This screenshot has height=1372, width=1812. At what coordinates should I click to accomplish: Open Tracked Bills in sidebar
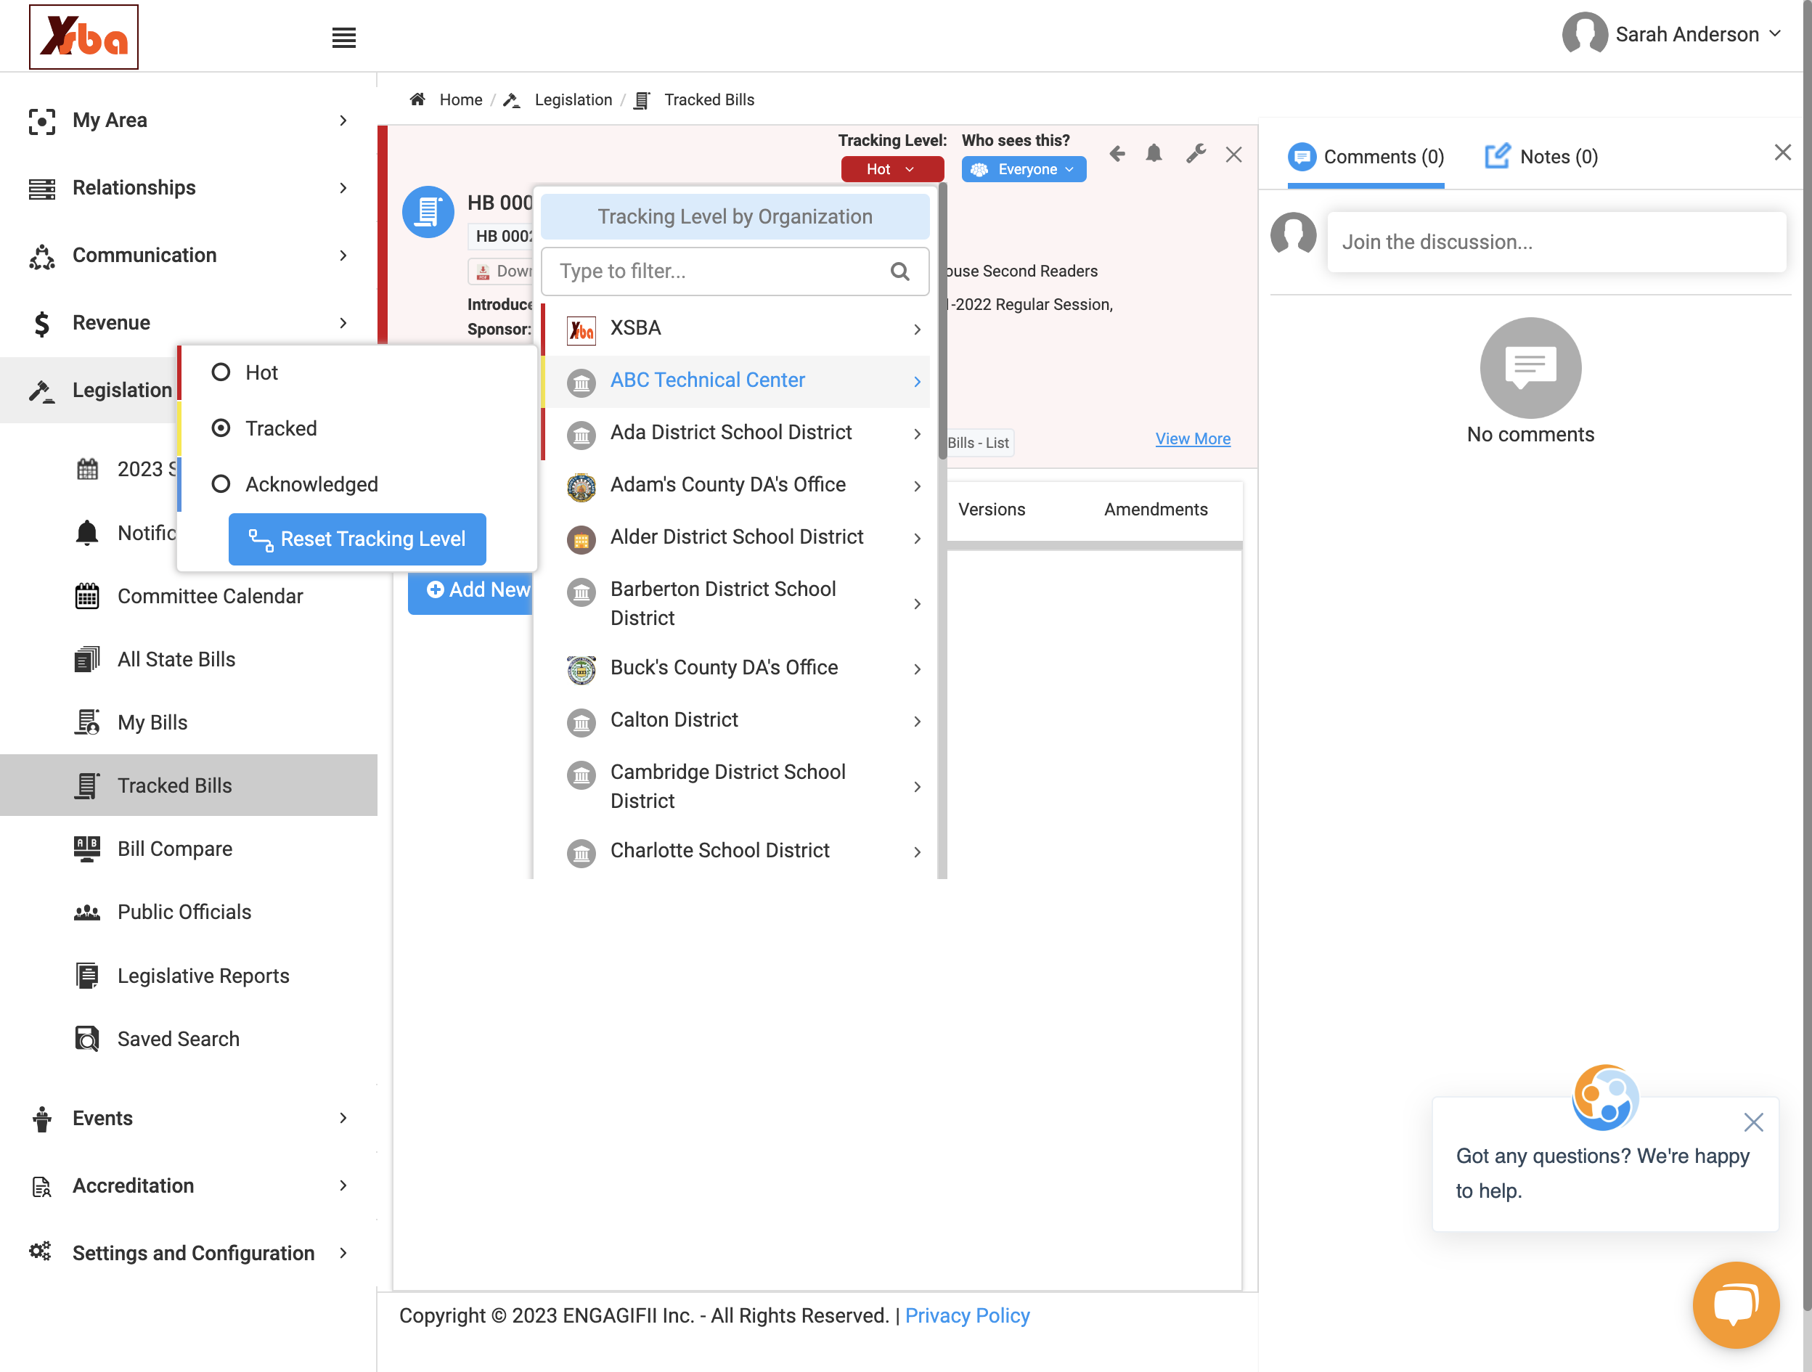[x=189, y=785]
